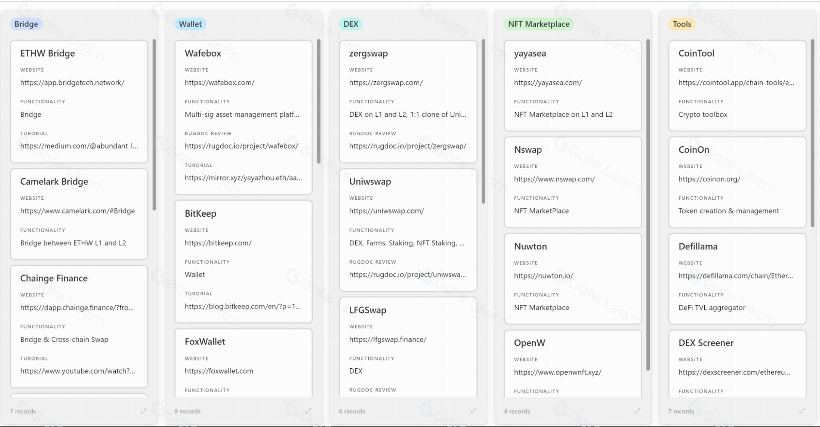Open the blog.bitkeep.com tutorial link

[x=243, y=306]
